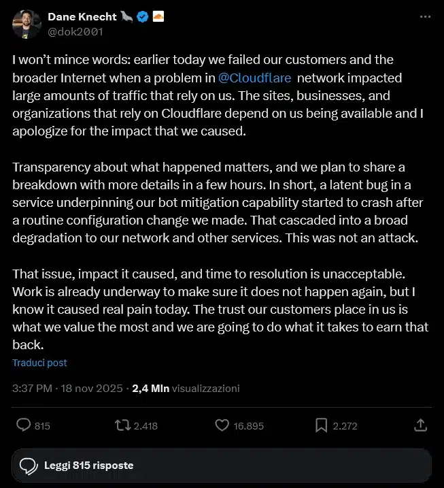This screenshot has height=488, width=444.
Task: Open the three-dot more options menu
Action: point(425,18)
